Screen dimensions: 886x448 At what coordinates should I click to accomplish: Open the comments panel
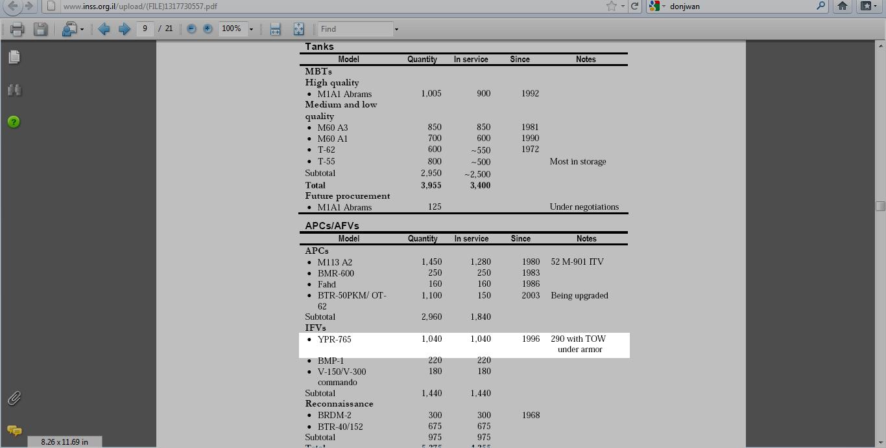click(14, 431)
